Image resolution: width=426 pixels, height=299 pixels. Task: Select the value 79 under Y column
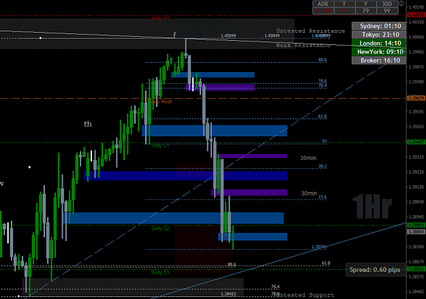[366, 11]
